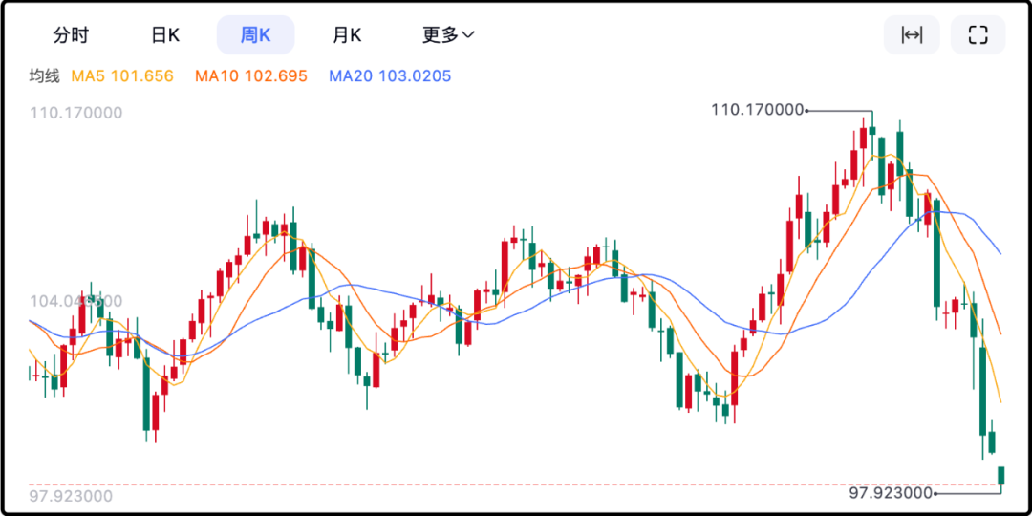Click the 97.923000 label at bottom of the y-axis
Image resolution: width=1032 pixels, height=516 pixels.
pos(71,496)
